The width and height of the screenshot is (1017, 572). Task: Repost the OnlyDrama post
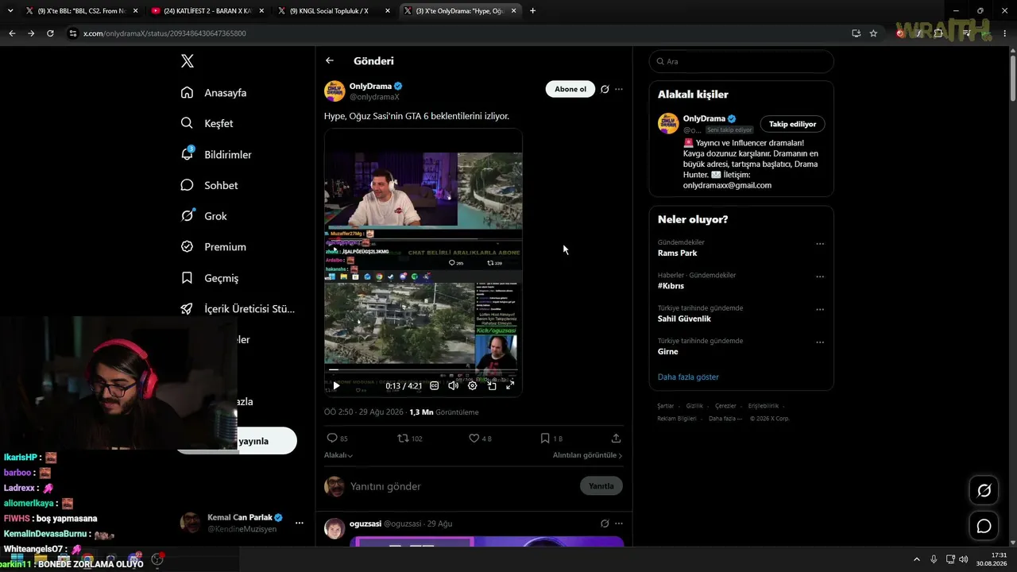(403, 438)
